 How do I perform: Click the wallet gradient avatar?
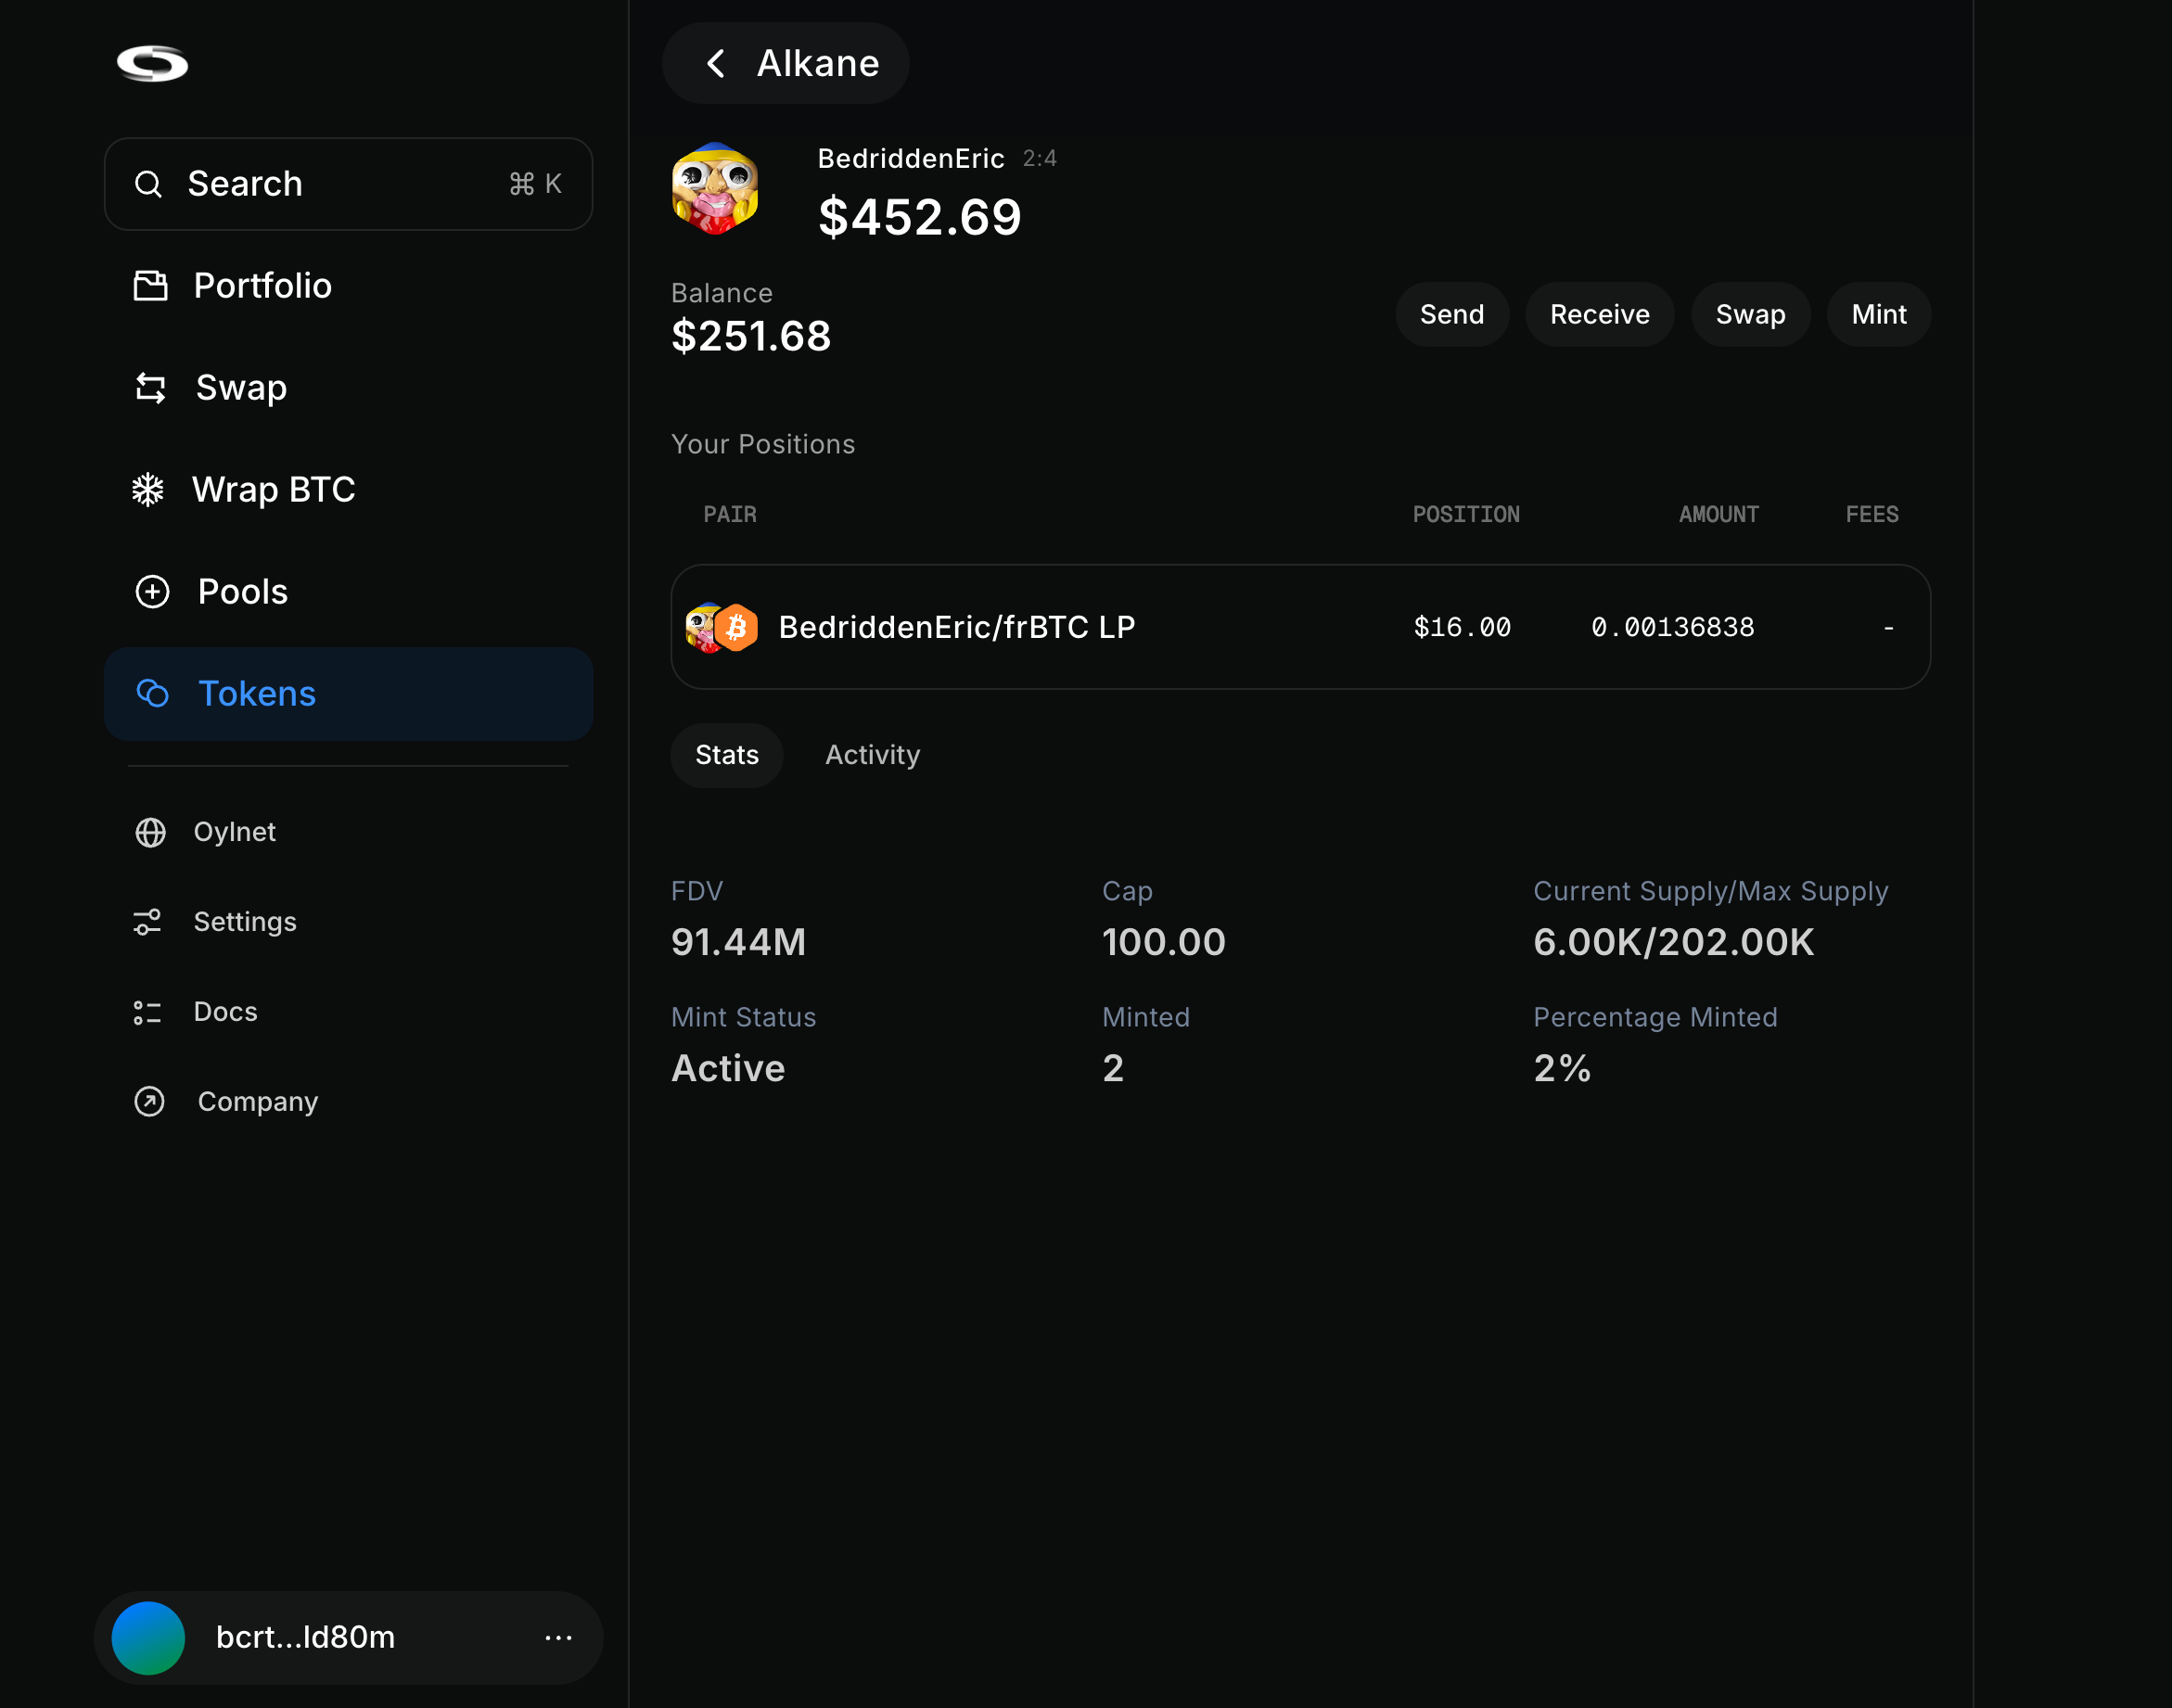click(148, 1638)
